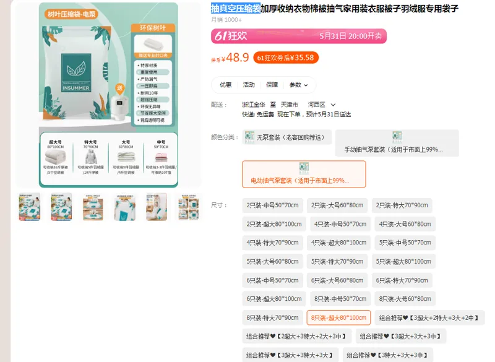Click the highlighted title text 抽真空压缩袋
The height and width of the screenshot is (362, 495).
pyautogui.click(x=236, y=9)
